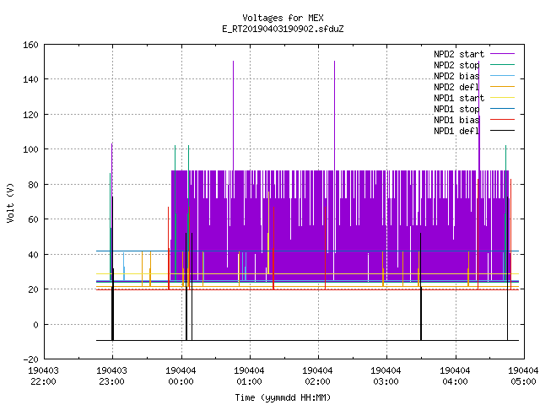
Task: Click the y-axis tick value 80
Action: coord(33,185)
